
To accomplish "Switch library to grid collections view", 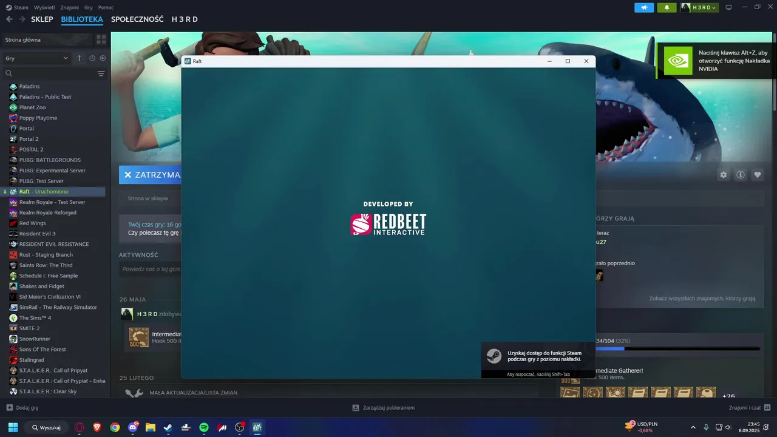I will coord(101,39).
